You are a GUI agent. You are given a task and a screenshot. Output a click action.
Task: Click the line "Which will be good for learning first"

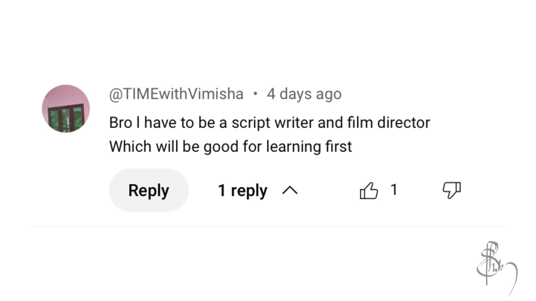coord(230,147)
